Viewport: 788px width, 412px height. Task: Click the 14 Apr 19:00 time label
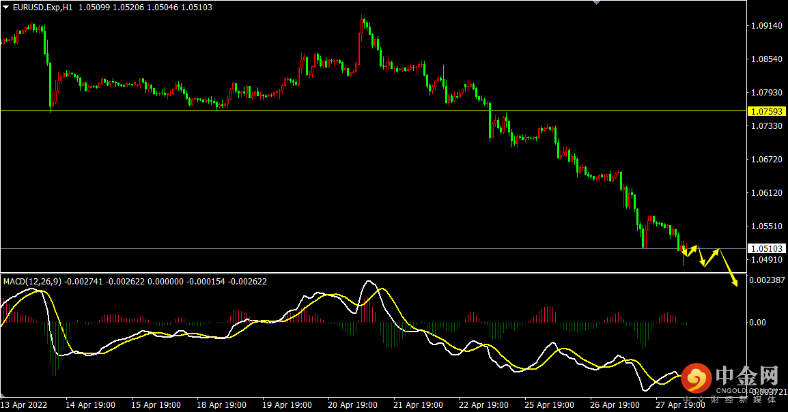(90, 405)
